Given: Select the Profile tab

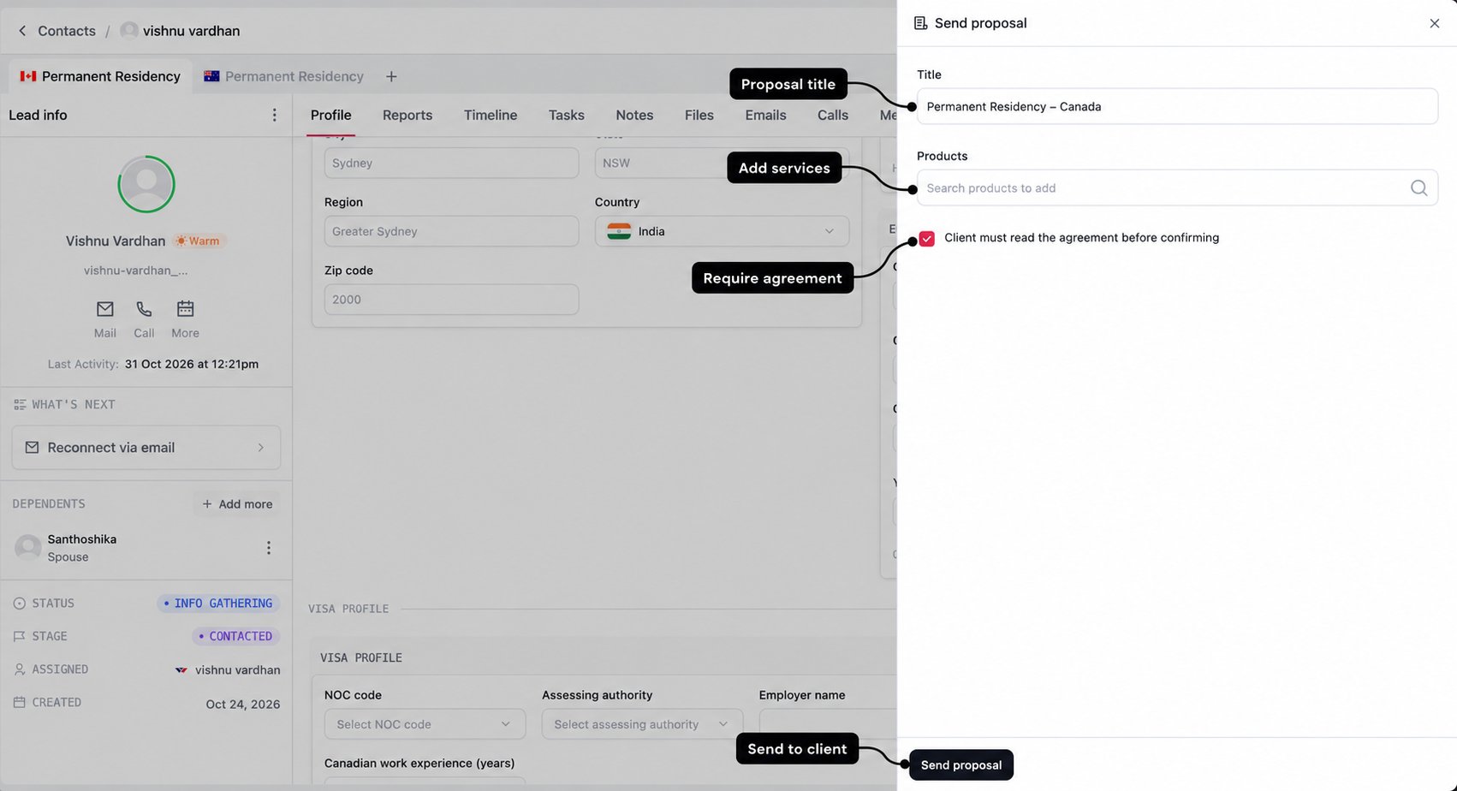Looking at the screenshot, I should 331,115.
